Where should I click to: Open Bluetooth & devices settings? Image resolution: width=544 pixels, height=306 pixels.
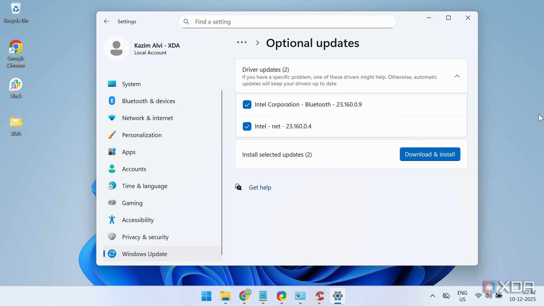148,101
